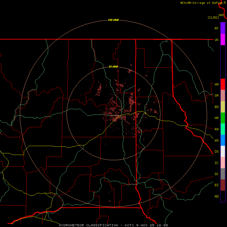Click the HA legend label
The width and height of the screenshot is (227, 227).
216,84
